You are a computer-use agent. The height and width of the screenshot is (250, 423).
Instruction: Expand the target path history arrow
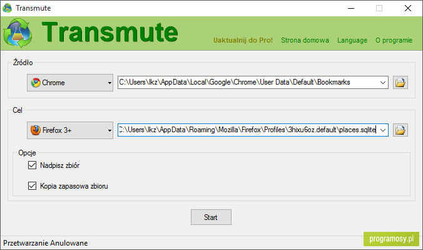click(382, 130)
